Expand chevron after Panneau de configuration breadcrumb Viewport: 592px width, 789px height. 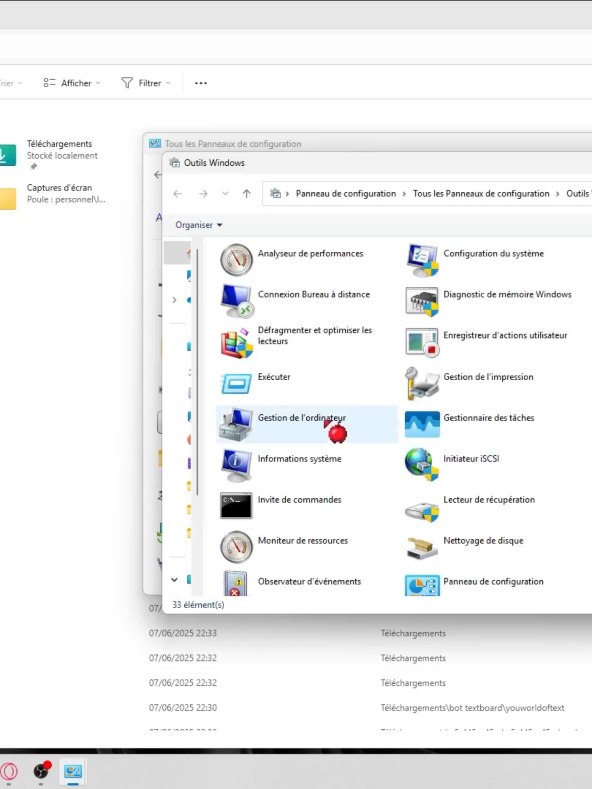[x=404, y=194]
